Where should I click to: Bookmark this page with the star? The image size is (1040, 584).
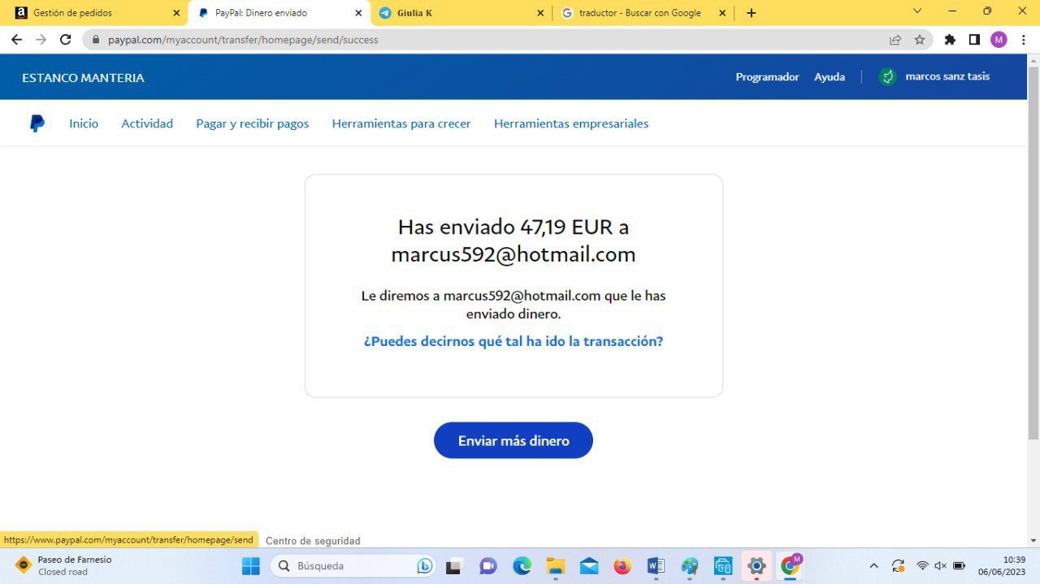pos(920,39)
